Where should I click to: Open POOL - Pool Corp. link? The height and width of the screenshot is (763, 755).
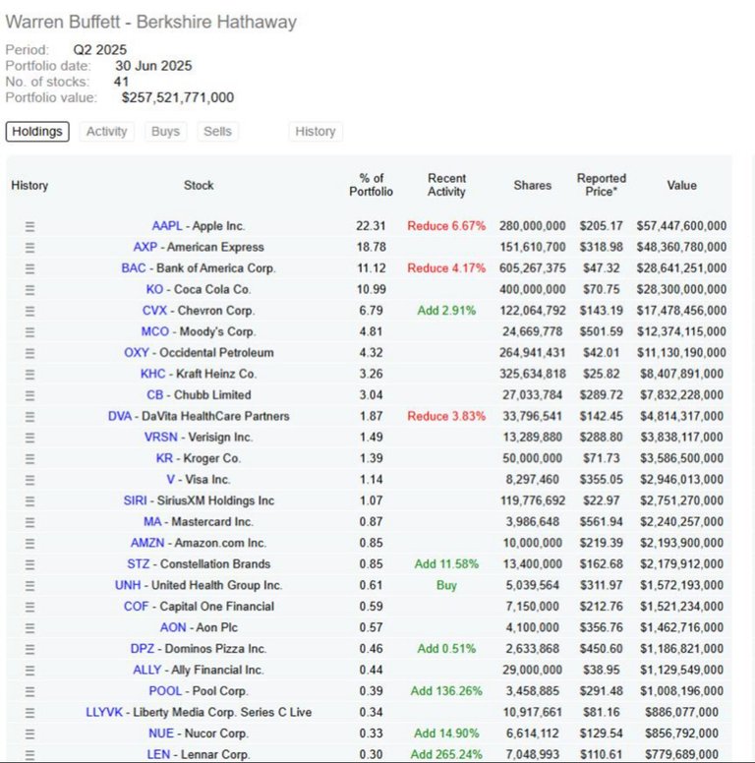(199, 691)
